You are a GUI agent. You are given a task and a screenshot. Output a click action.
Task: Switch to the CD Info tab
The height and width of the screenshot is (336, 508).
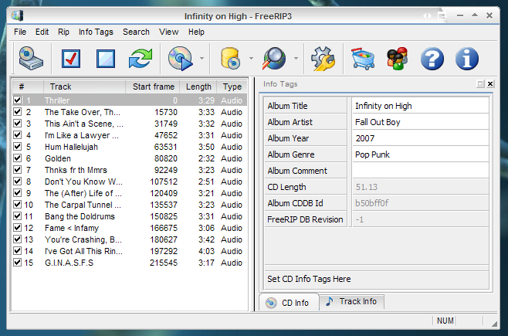289,303
